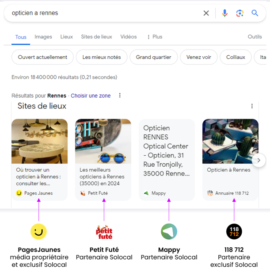Screen dimensions: 270x272
Task: Click the Petit Futé fox favicon
Action: coord(83,193)
